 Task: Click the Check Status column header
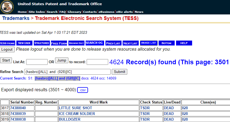coord(151,102)
